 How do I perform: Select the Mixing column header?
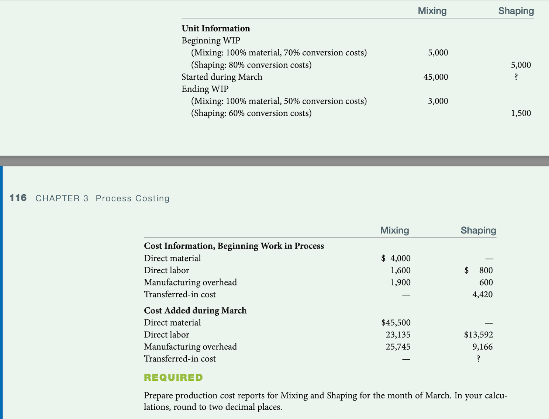pyautogui.click(x=432, y=11)
